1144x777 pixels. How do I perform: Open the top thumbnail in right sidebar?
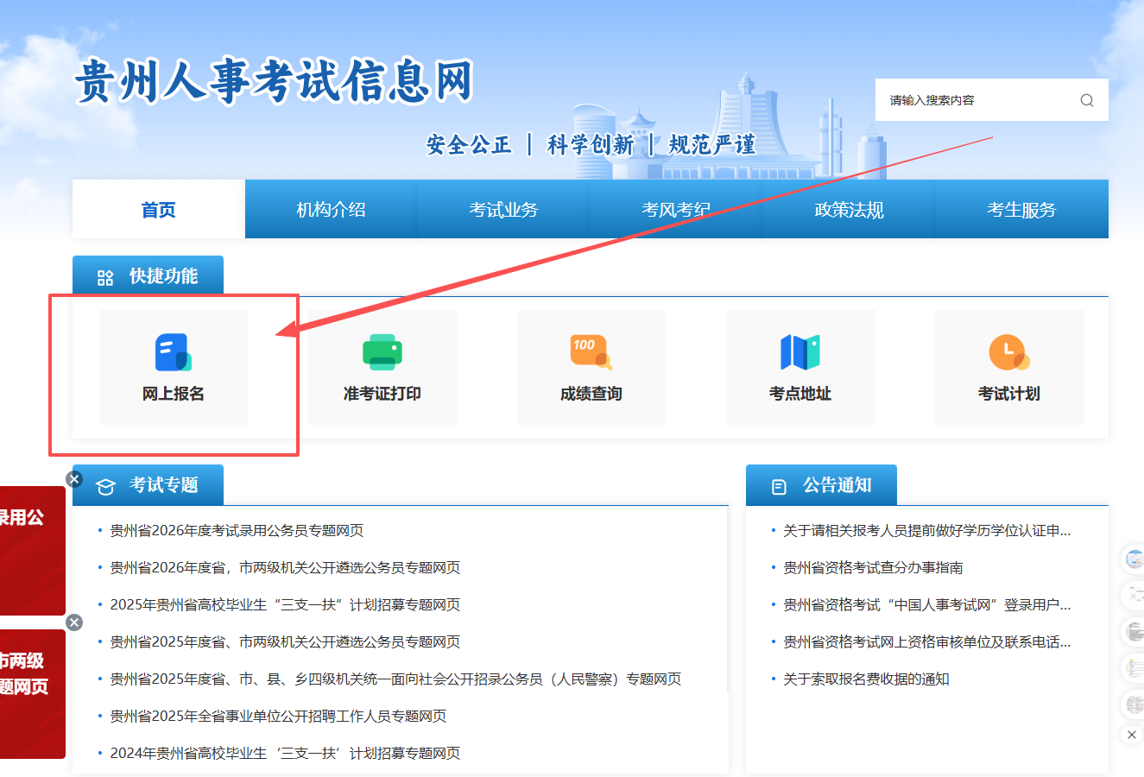click(x=1134, y=559)
